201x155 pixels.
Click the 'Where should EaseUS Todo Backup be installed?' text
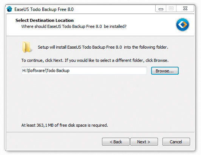(x=74, y=26)
